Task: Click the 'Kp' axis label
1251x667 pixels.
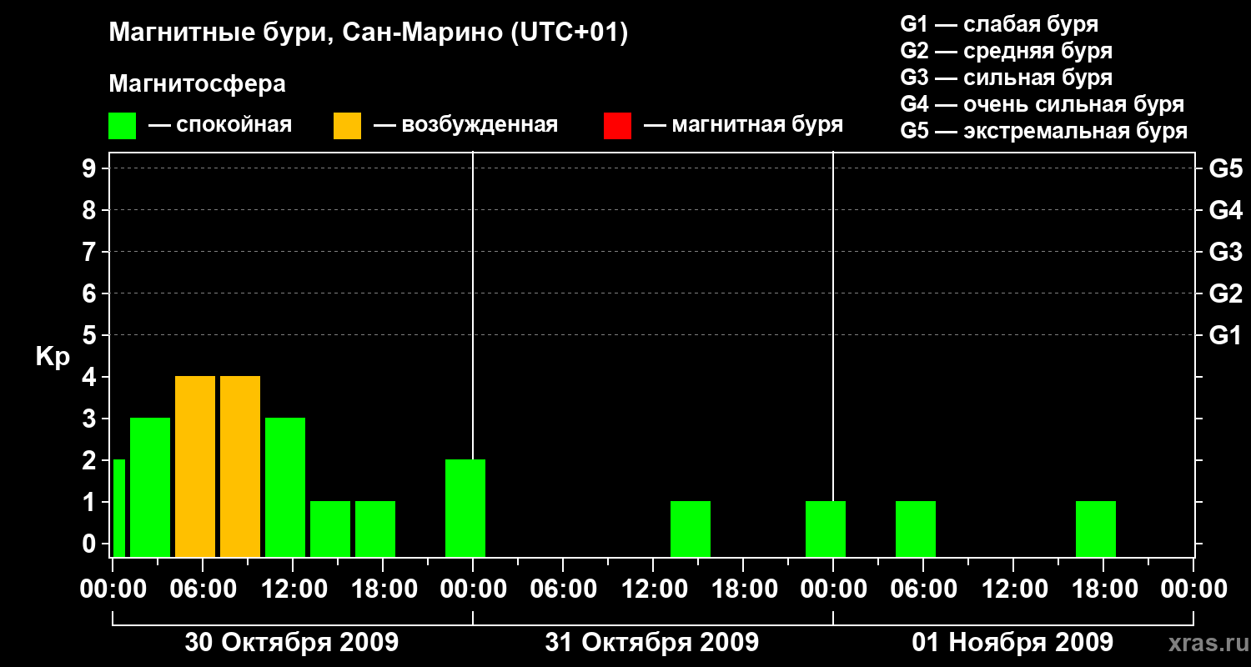Action: pos(53,357)
